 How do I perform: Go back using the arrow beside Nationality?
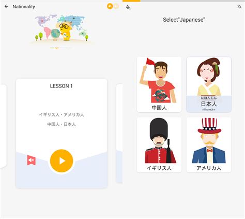[6, 7]
